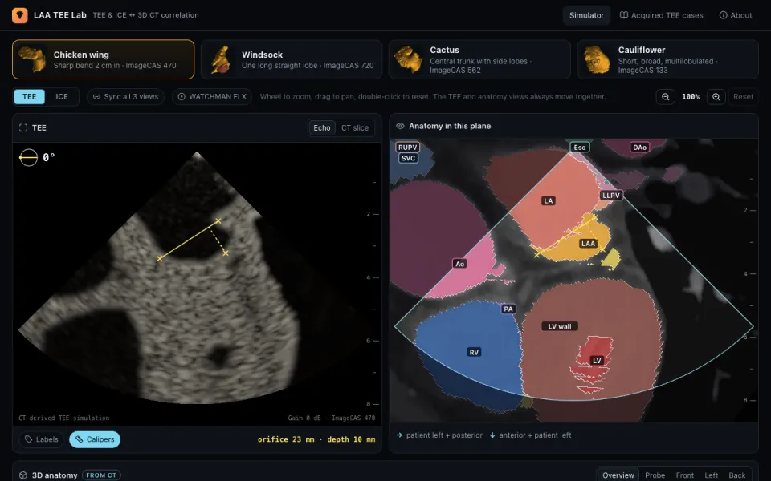Click the link icon in Sync all 3 views
Image resolution: width=771 pixels, height=481 pixels.
click(x=97, y=97)
